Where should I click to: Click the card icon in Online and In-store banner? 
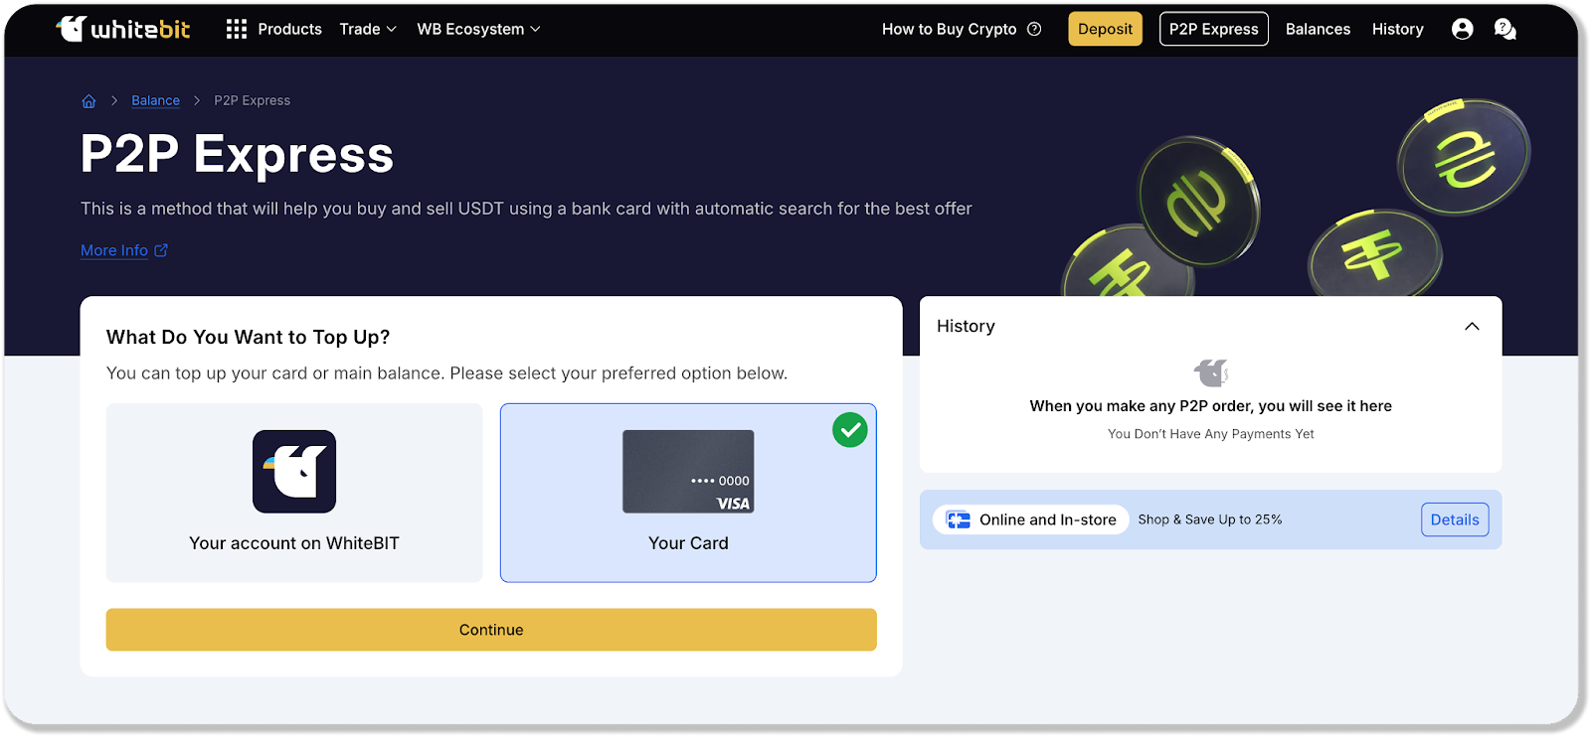(958, 519)
